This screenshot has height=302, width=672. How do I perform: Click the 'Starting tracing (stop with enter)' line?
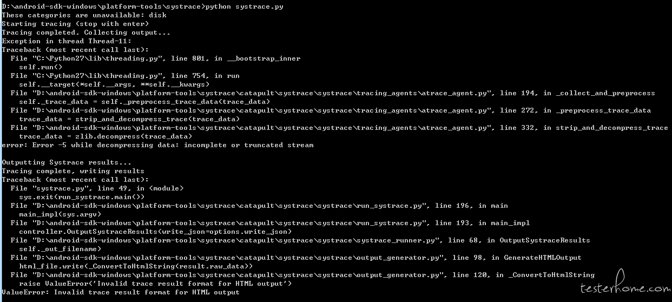tap(76, 24)
